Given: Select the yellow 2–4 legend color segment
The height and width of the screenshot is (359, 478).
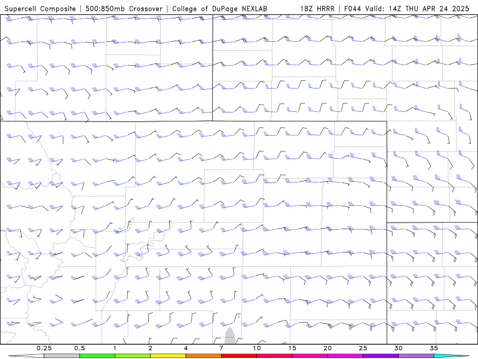Looking at the screenshot, I should [168, 356].
